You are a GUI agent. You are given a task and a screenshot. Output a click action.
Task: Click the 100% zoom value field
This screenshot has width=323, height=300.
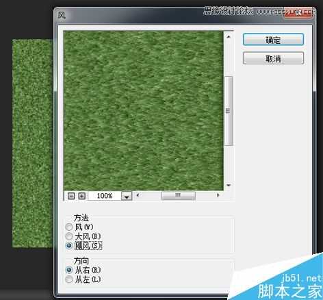point(105,196)
